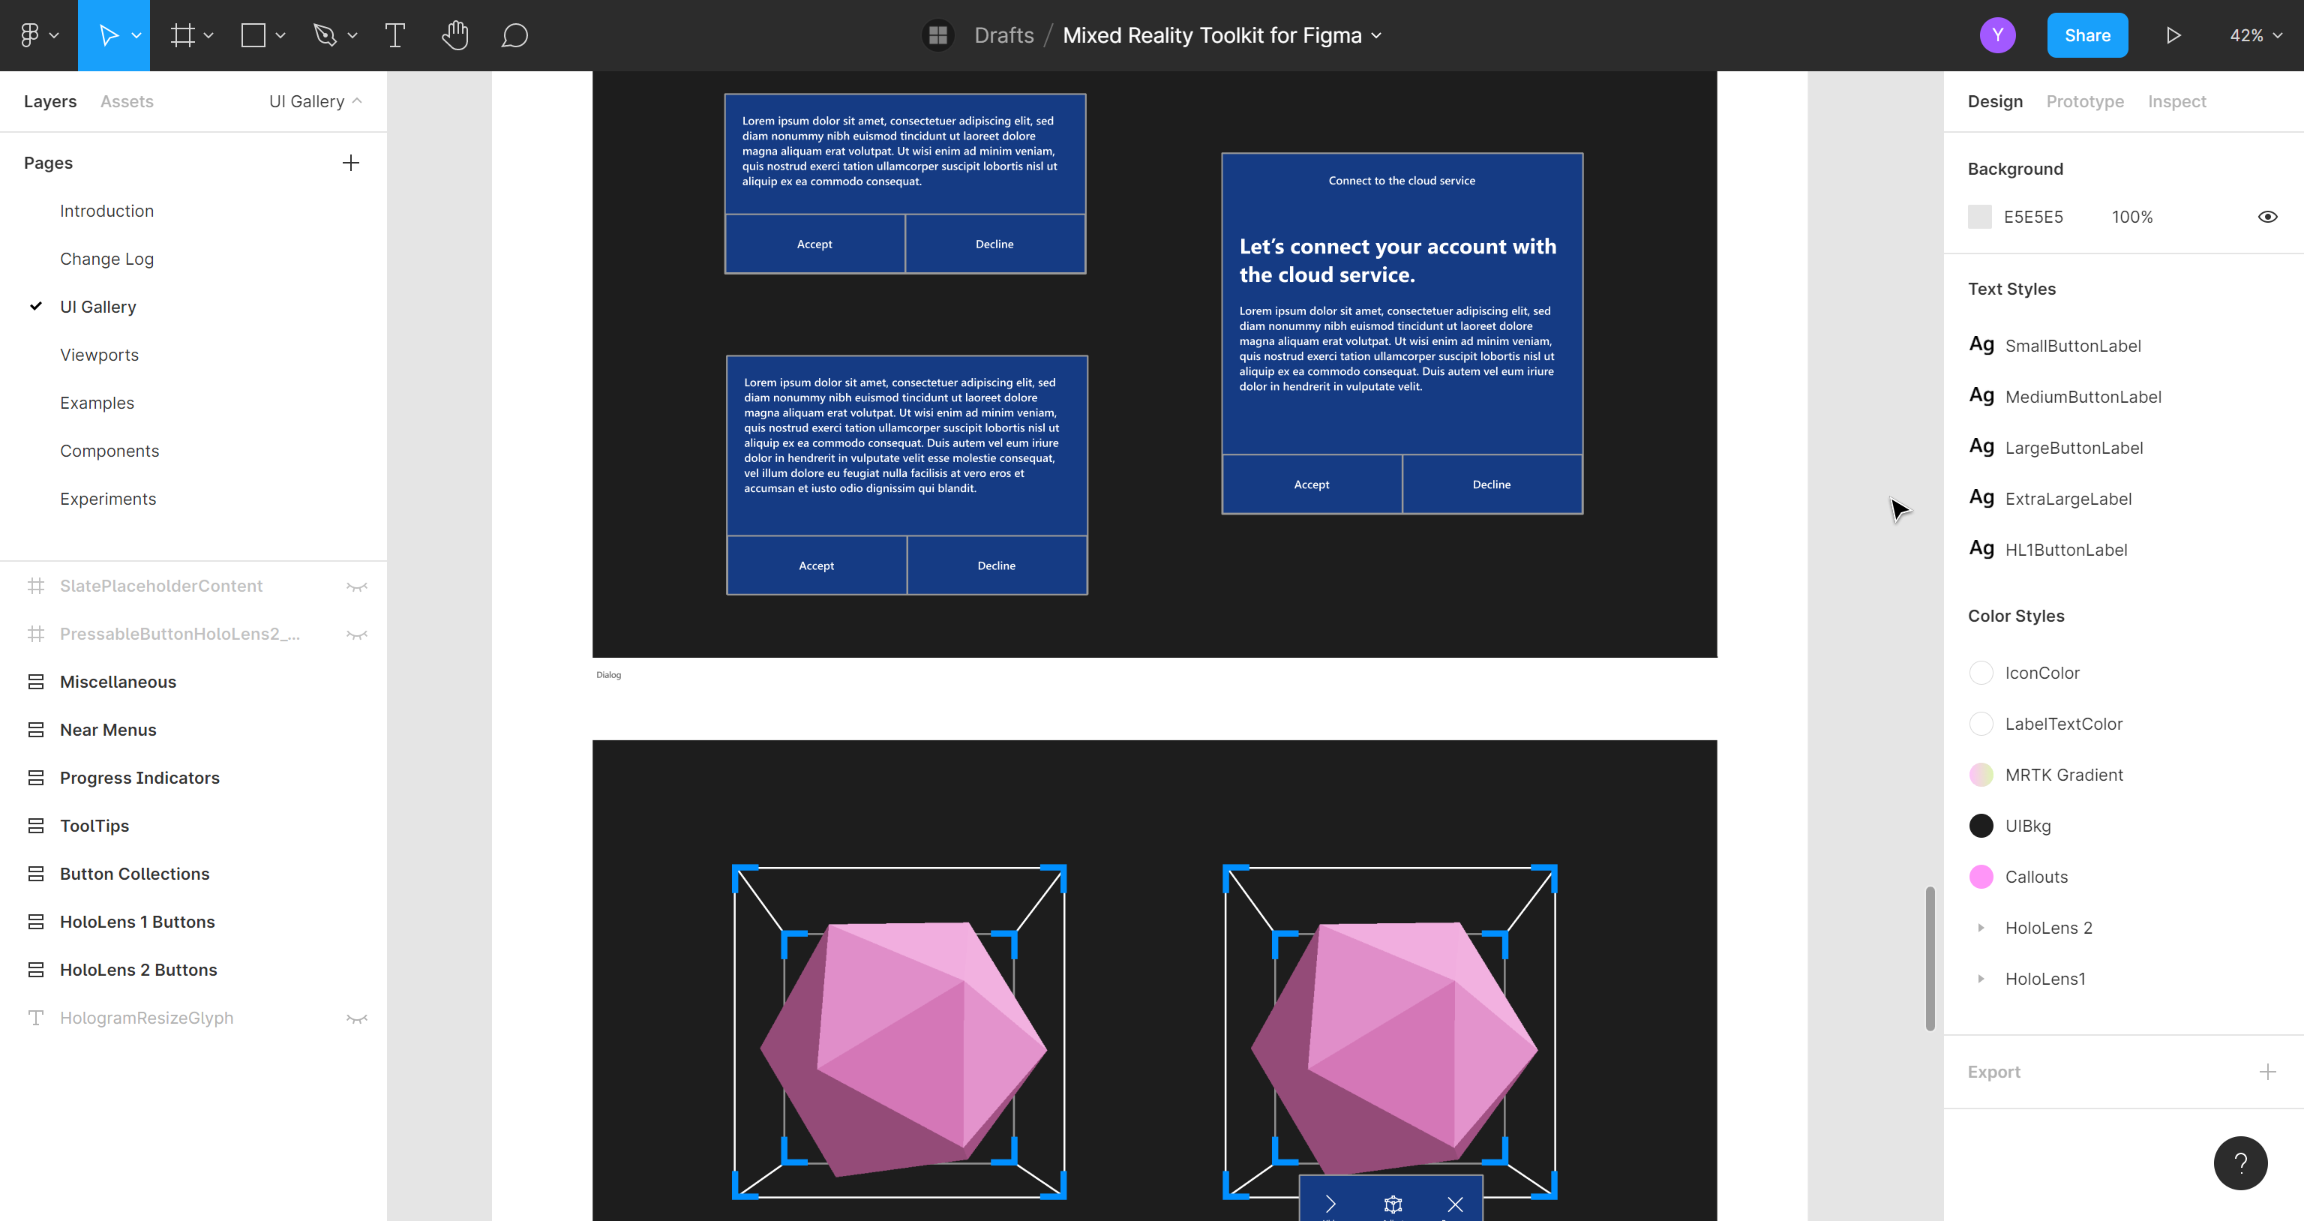Expand the HoloLens 2 color group

[1981, 927]
